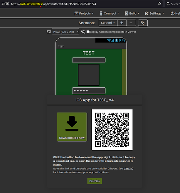Click the bookmark star in address bar
The width and height of the screenshot is (180, 193).
tap(159, 4)
